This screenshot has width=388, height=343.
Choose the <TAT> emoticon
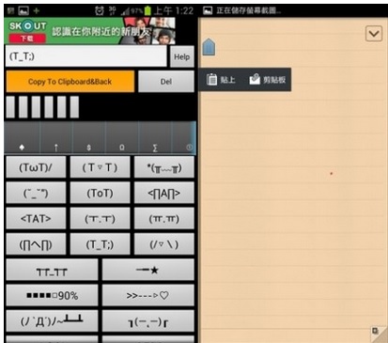coord(36,218)
